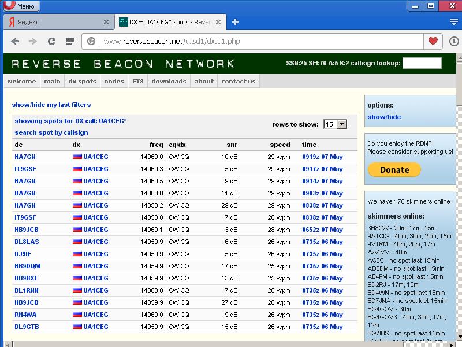
Task: Select the DX = UA1CEG* spots tab
Action: [170, 22]
